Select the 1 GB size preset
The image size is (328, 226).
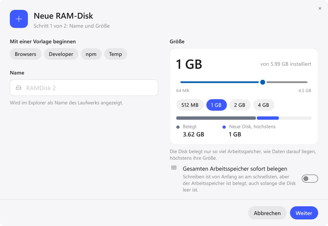216,105
